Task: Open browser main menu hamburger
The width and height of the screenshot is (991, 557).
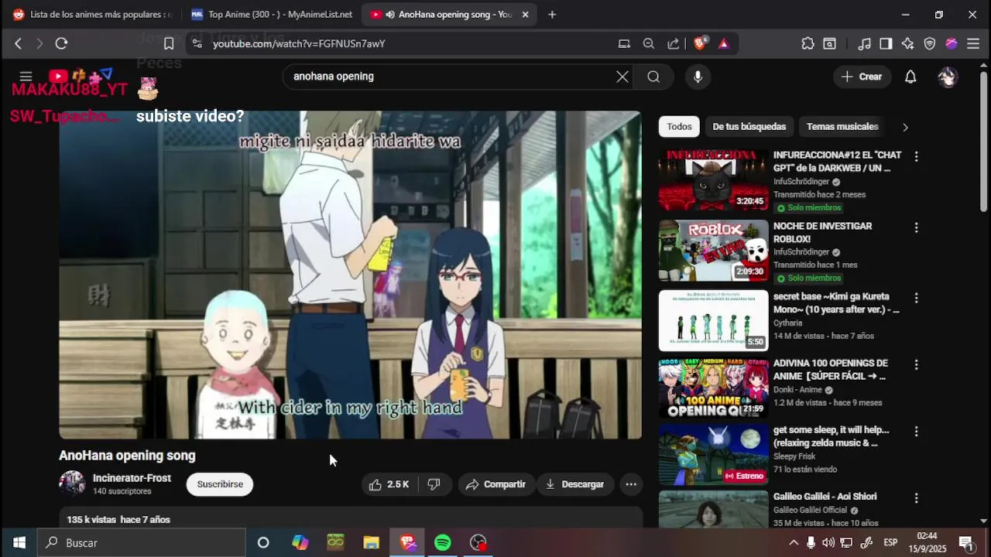Action: pyautogui.click(x=973, y=44)
